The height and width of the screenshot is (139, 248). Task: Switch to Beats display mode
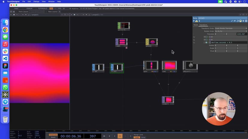pyautogui.click(x=52, y=137)
